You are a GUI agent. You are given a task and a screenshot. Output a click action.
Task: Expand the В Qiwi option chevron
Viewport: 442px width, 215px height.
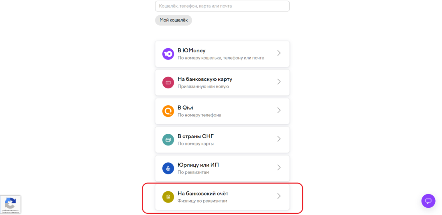[x=279, y=110]
